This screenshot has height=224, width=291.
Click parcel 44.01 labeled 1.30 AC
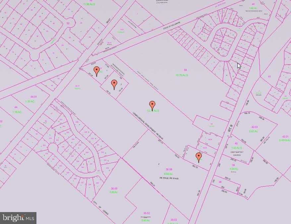pos(30,99)
